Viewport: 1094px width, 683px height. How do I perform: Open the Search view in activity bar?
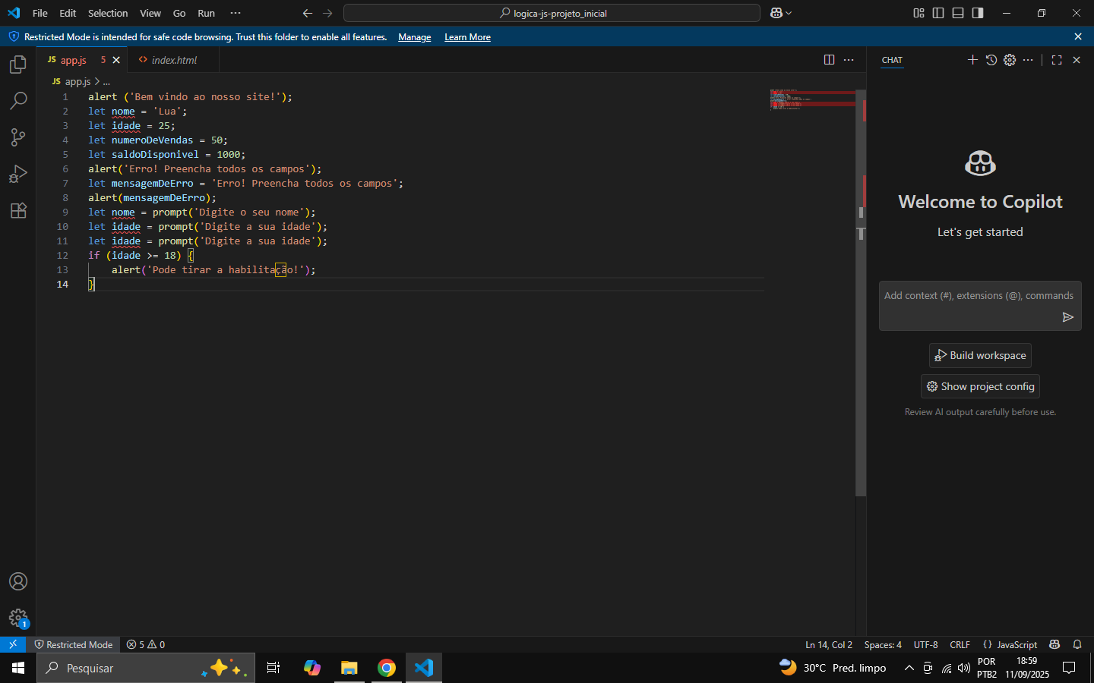[18, 101]
